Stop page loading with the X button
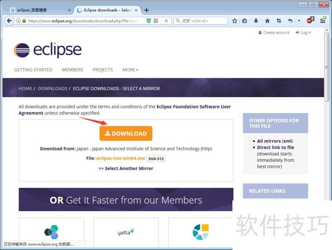 coord(166,21)
